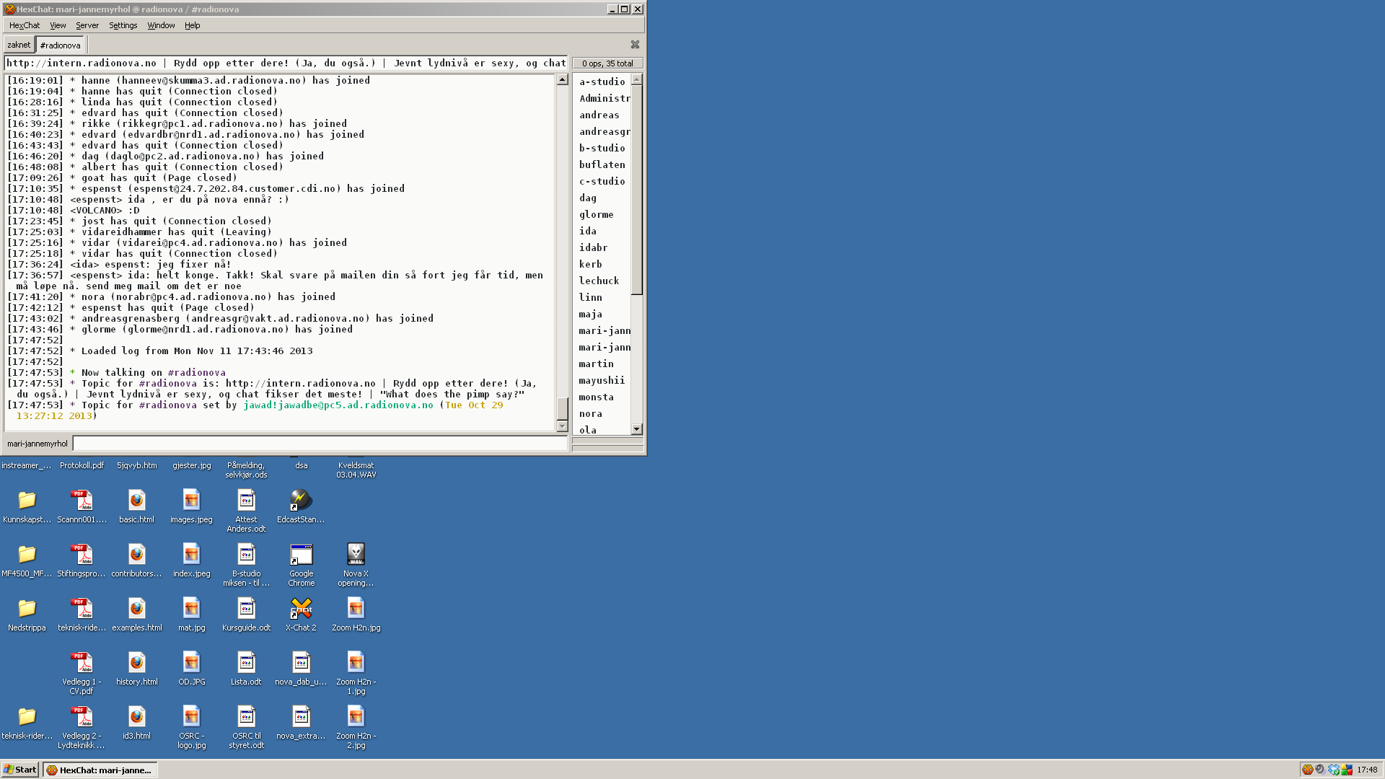The height and width of the screenshot is (779, 1385).
Task: Select the Nova X opening WAV file icon
Action: click(356, 565)
